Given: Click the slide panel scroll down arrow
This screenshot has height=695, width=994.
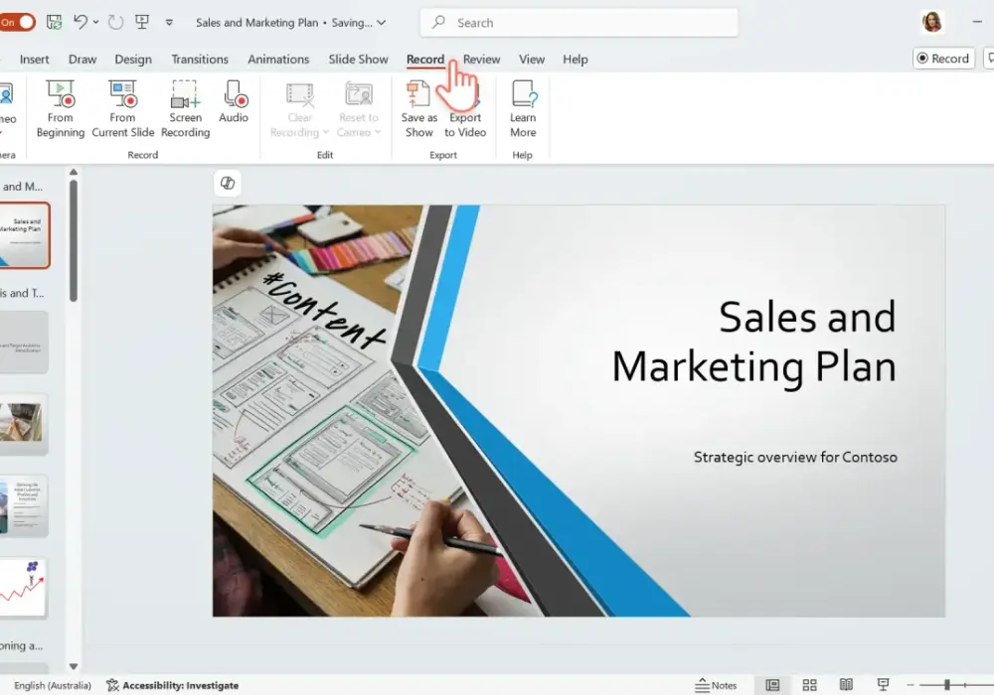Looking at the screenshot, I should 74,666.
